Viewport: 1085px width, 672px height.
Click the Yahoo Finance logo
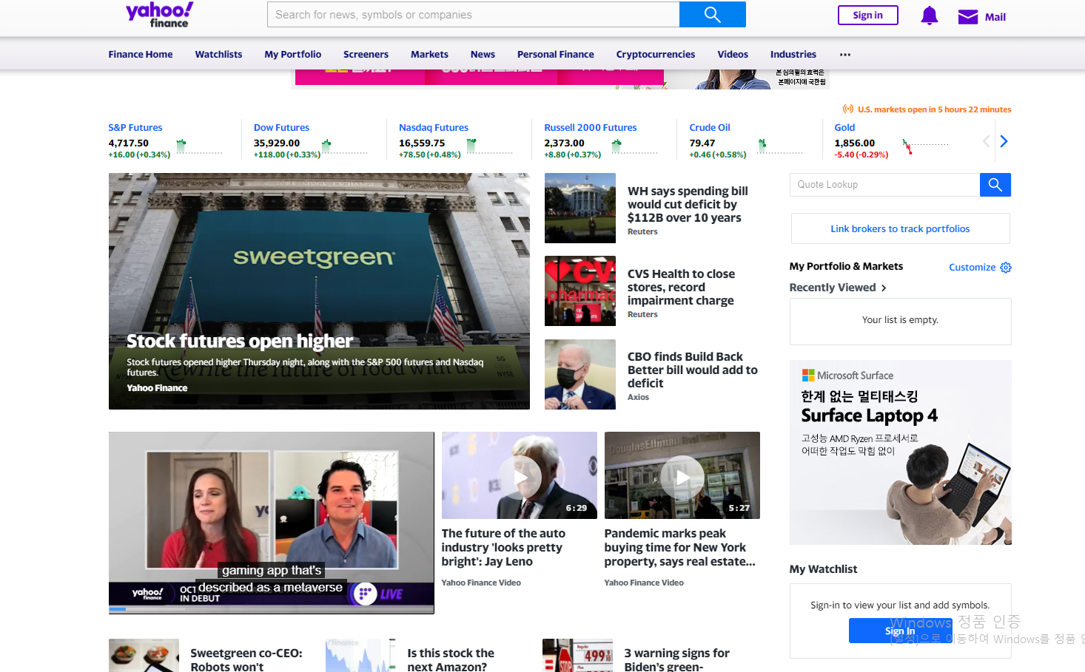pos(160,14)
